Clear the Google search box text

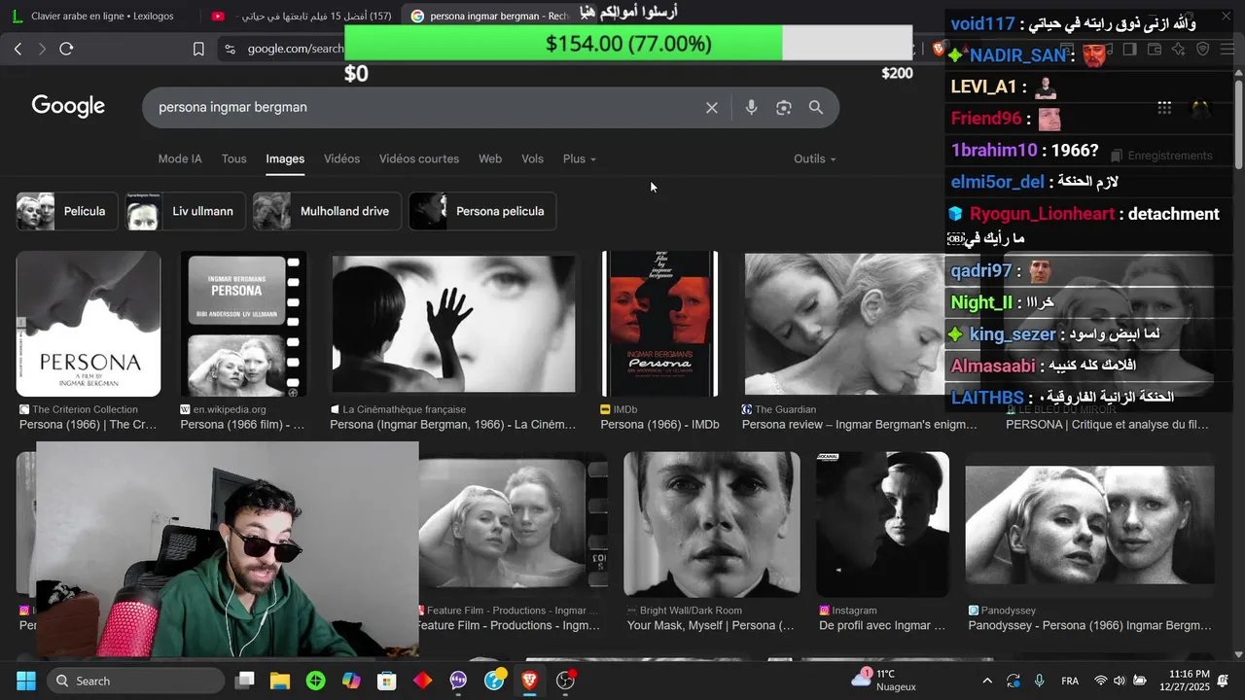712,108
